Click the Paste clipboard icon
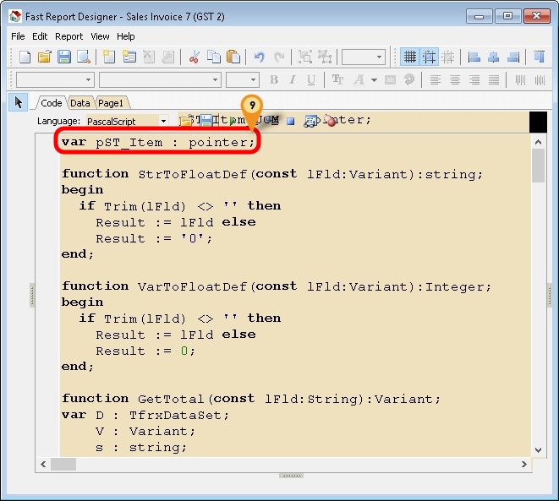 (233, 57)
